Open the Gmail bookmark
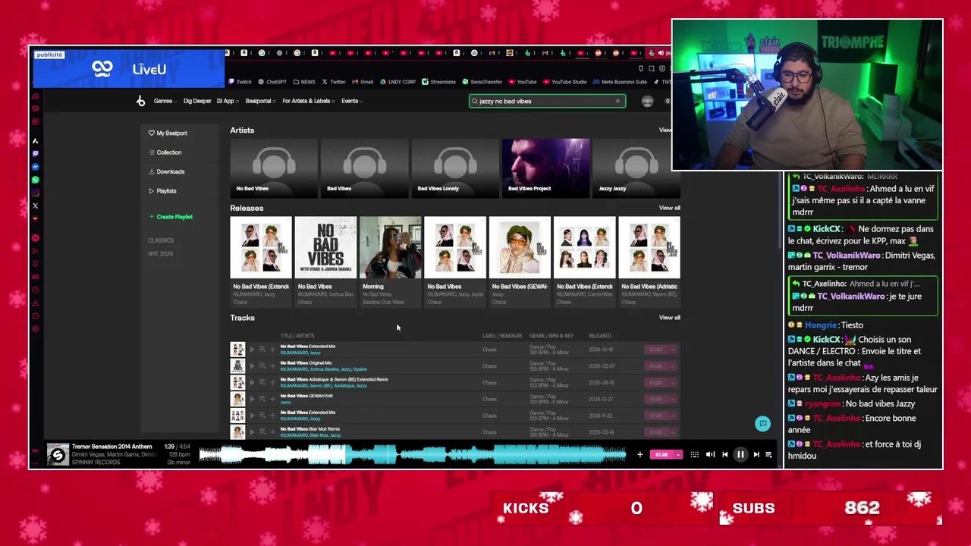This screenshot has height=546, width=971. click(363, 82)
